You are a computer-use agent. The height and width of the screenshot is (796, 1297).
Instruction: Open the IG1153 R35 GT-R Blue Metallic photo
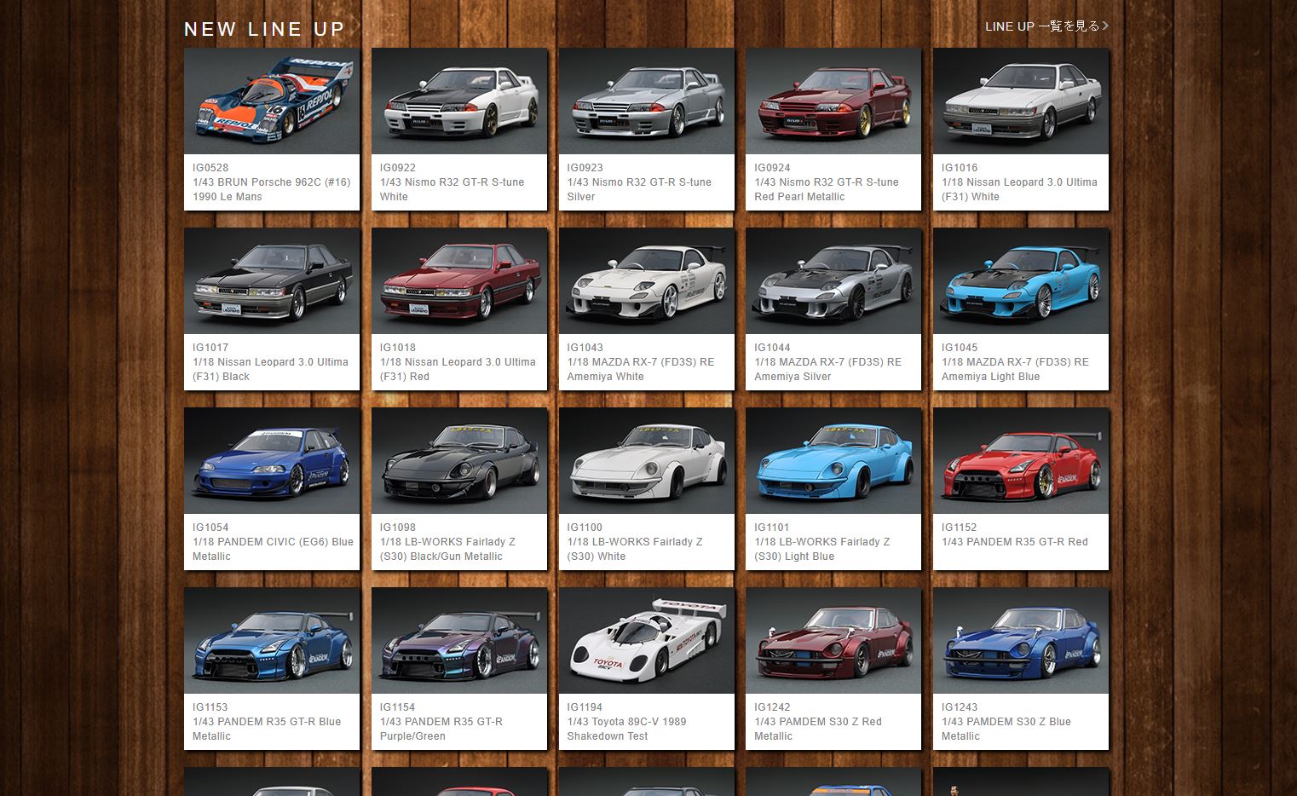tap(272, 641)
